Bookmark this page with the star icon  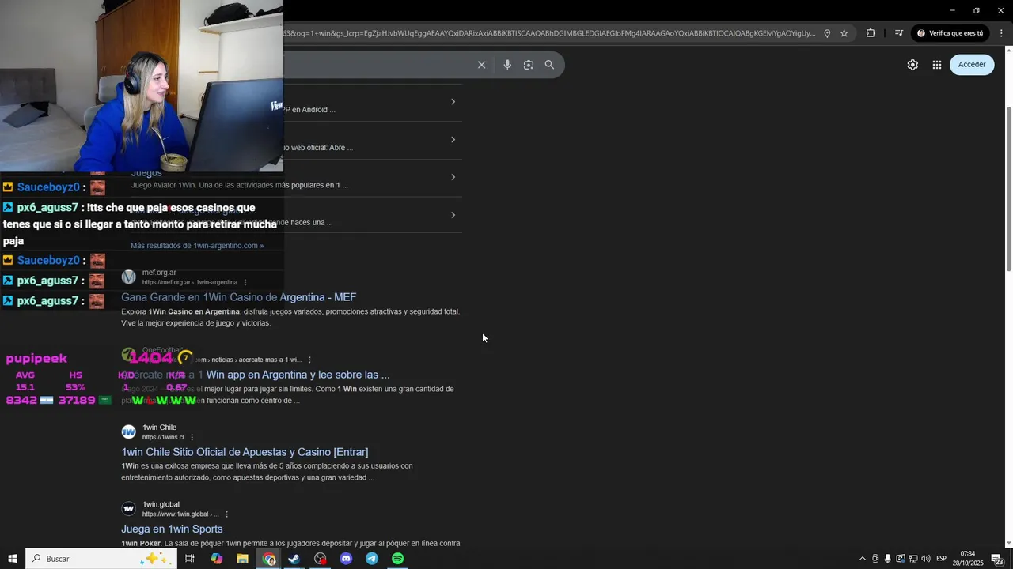[x=844, y=33]
